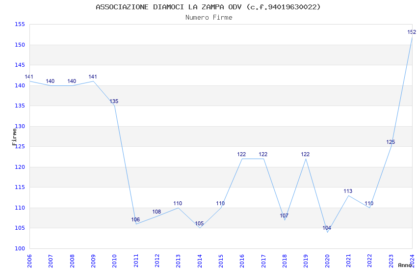Image resolution: width=417 pixels, height=270 pixels.
Task: Click the x-axis year label 2018
Action: tap(285, 261)
